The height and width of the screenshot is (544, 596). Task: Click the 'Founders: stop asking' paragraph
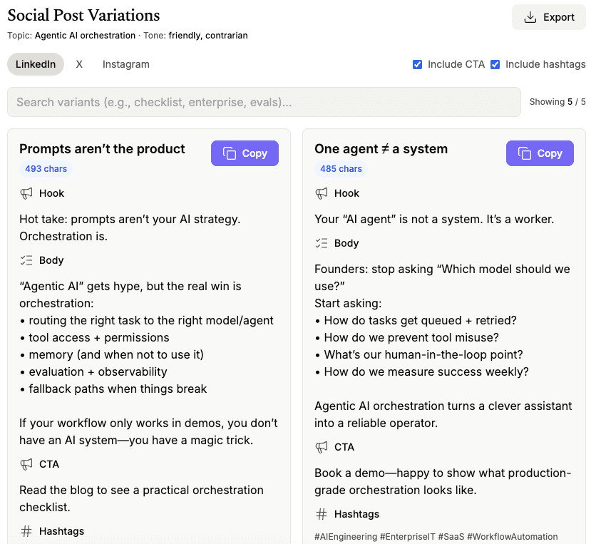click(x=442, y=277)
